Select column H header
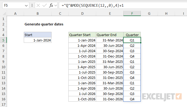The height and width of the screenshot is (107, 187). [166, 13]
